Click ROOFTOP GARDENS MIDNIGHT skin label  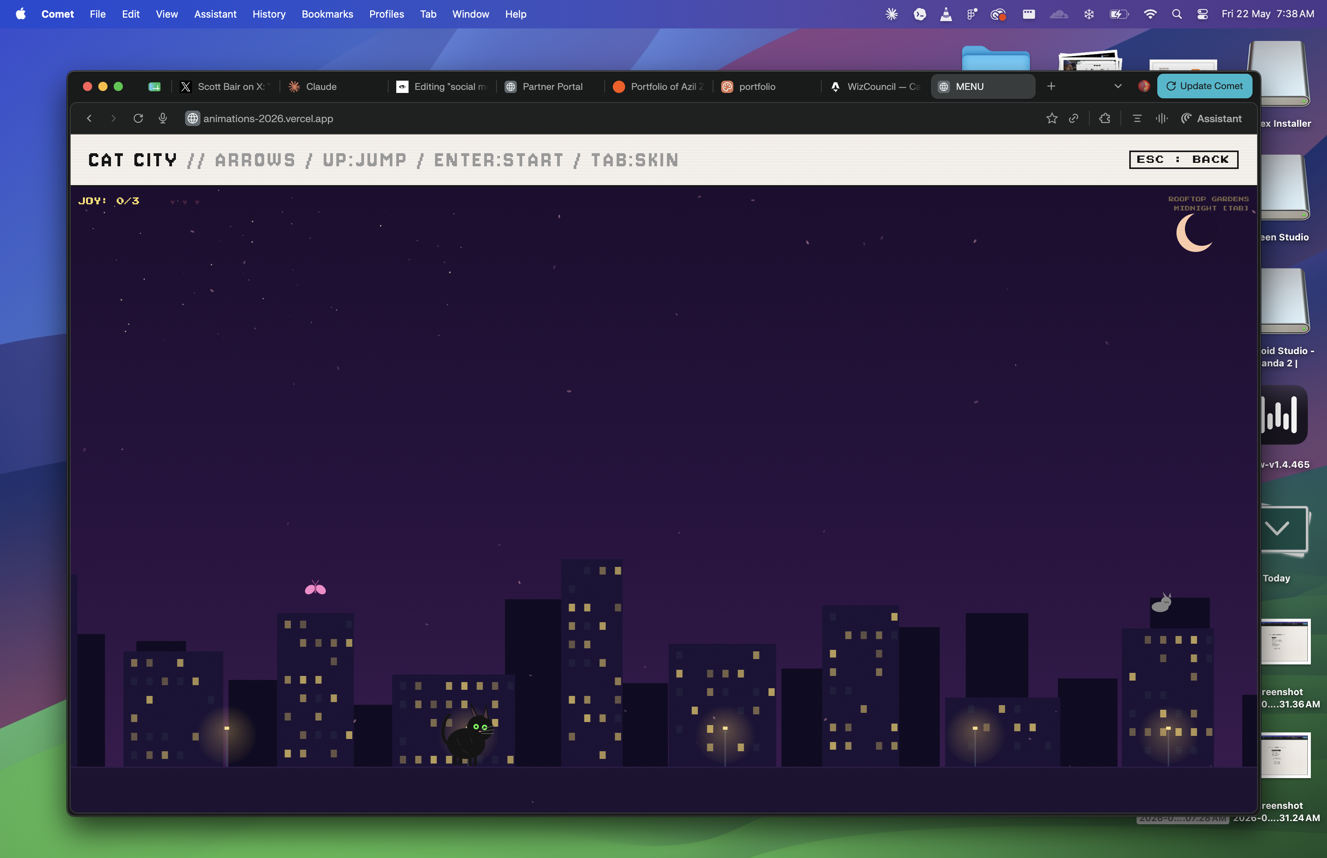(x=1208, y=203)
